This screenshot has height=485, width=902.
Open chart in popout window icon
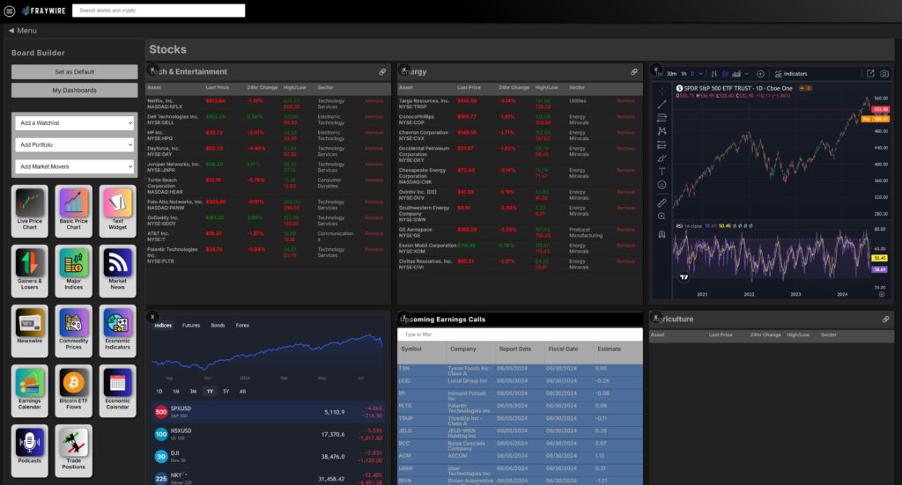(x=870, y=74)
